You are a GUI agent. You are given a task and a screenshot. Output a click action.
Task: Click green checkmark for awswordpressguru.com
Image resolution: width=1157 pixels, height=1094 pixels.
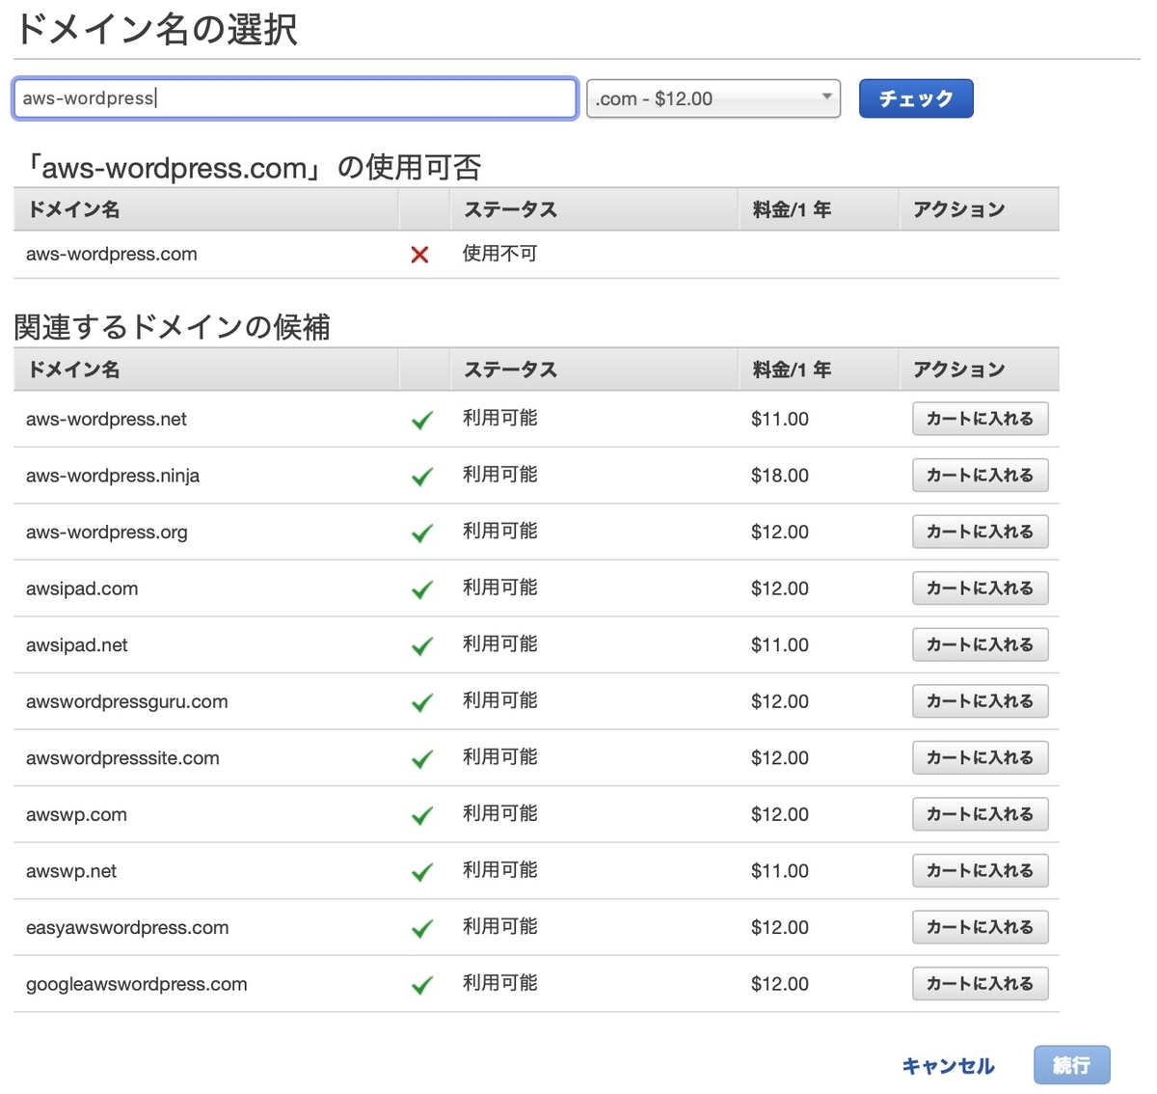[421, 703]
